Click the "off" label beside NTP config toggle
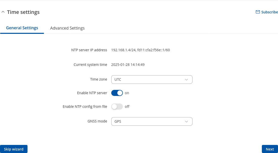The width and height of the screenshot is (278, 153). (x=127, y=107)
